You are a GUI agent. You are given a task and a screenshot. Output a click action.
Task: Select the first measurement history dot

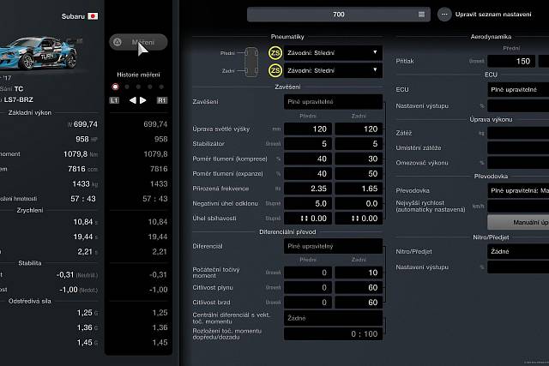point(115,87)
